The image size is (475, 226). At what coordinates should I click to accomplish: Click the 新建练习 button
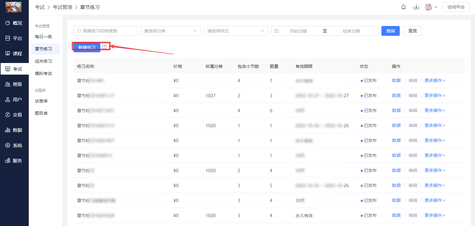(87, 47)
